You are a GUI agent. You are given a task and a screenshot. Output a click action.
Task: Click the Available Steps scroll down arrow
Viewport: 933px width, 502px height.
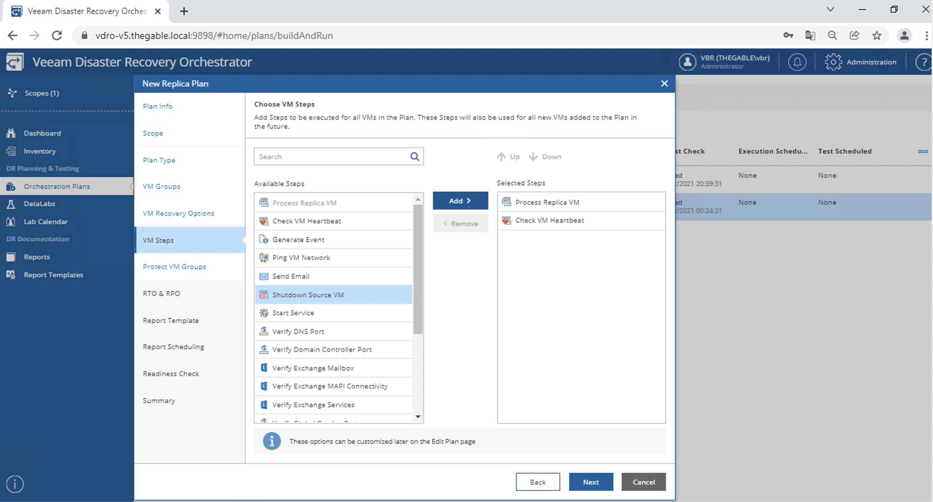(x=418, y=417)
